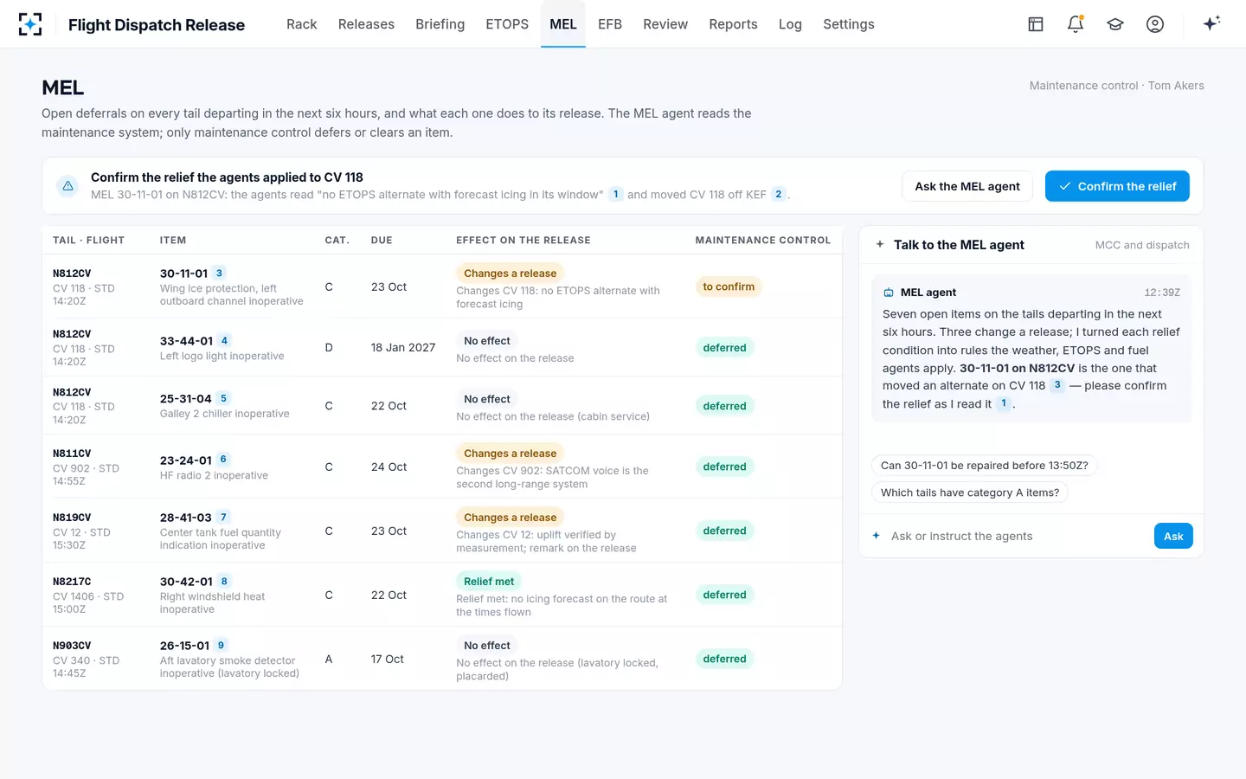
Task: Click item 'Galley 2 chiller inoperative'
Action: [225, 414]
